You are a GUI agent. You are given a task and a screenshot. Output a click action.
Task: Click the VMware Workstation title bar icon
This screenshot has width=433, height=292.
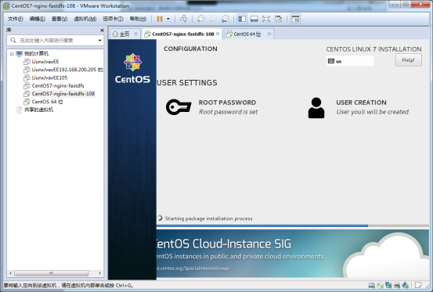click(6, 5)
